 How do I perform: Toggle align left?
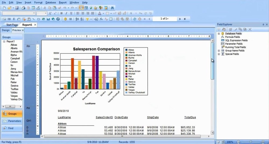[78, 13]
